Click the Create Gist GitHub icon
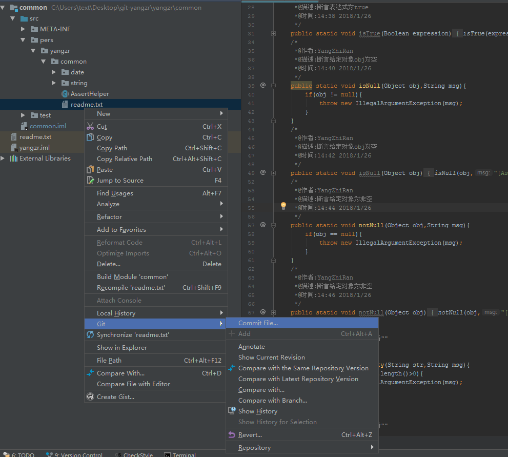The image size is (508, 457). (90, 396)
